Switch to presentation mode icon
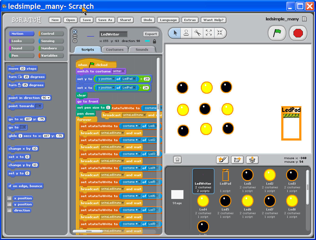Image resolution: width=316 pixels, height=240 pixels. 178,160
